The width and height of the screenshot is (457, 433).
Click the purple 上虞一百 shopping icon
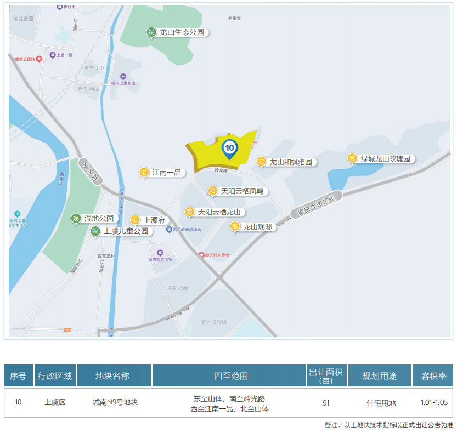pyautogui.click(x=53, y=55)
